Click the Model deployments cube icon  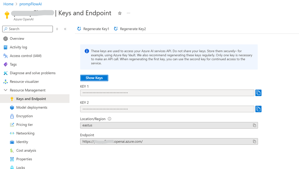[12, 107]
